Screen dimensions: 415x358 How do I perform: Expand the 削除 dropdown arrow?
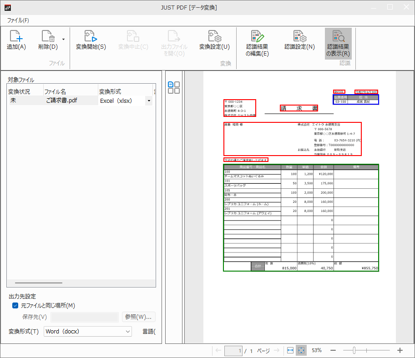64,39
